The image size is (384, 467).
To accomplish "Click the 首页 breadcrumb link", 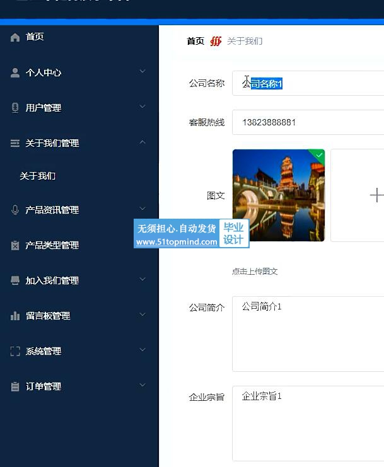I will tap(195, 41).
